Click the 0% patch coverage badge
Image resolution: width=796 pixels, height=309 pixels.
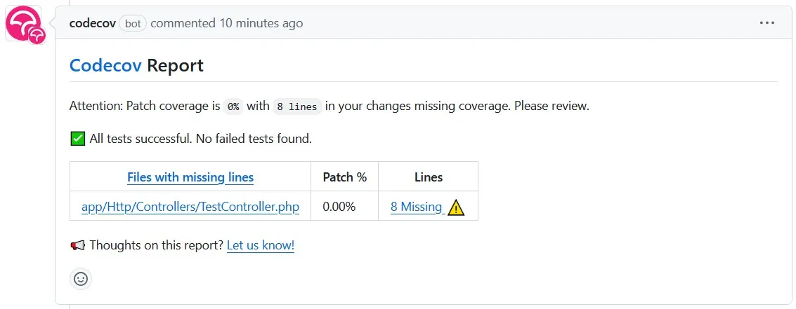click(233, 107)
